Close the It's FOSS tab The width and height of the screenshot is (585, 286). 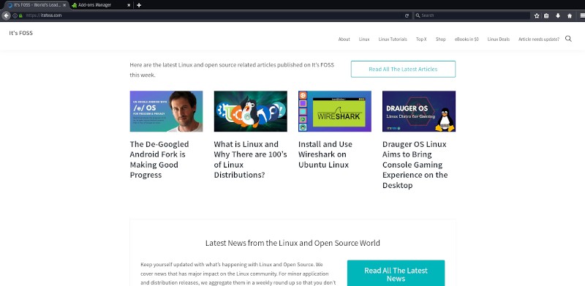pyautogui.click(x=64, y=5)
